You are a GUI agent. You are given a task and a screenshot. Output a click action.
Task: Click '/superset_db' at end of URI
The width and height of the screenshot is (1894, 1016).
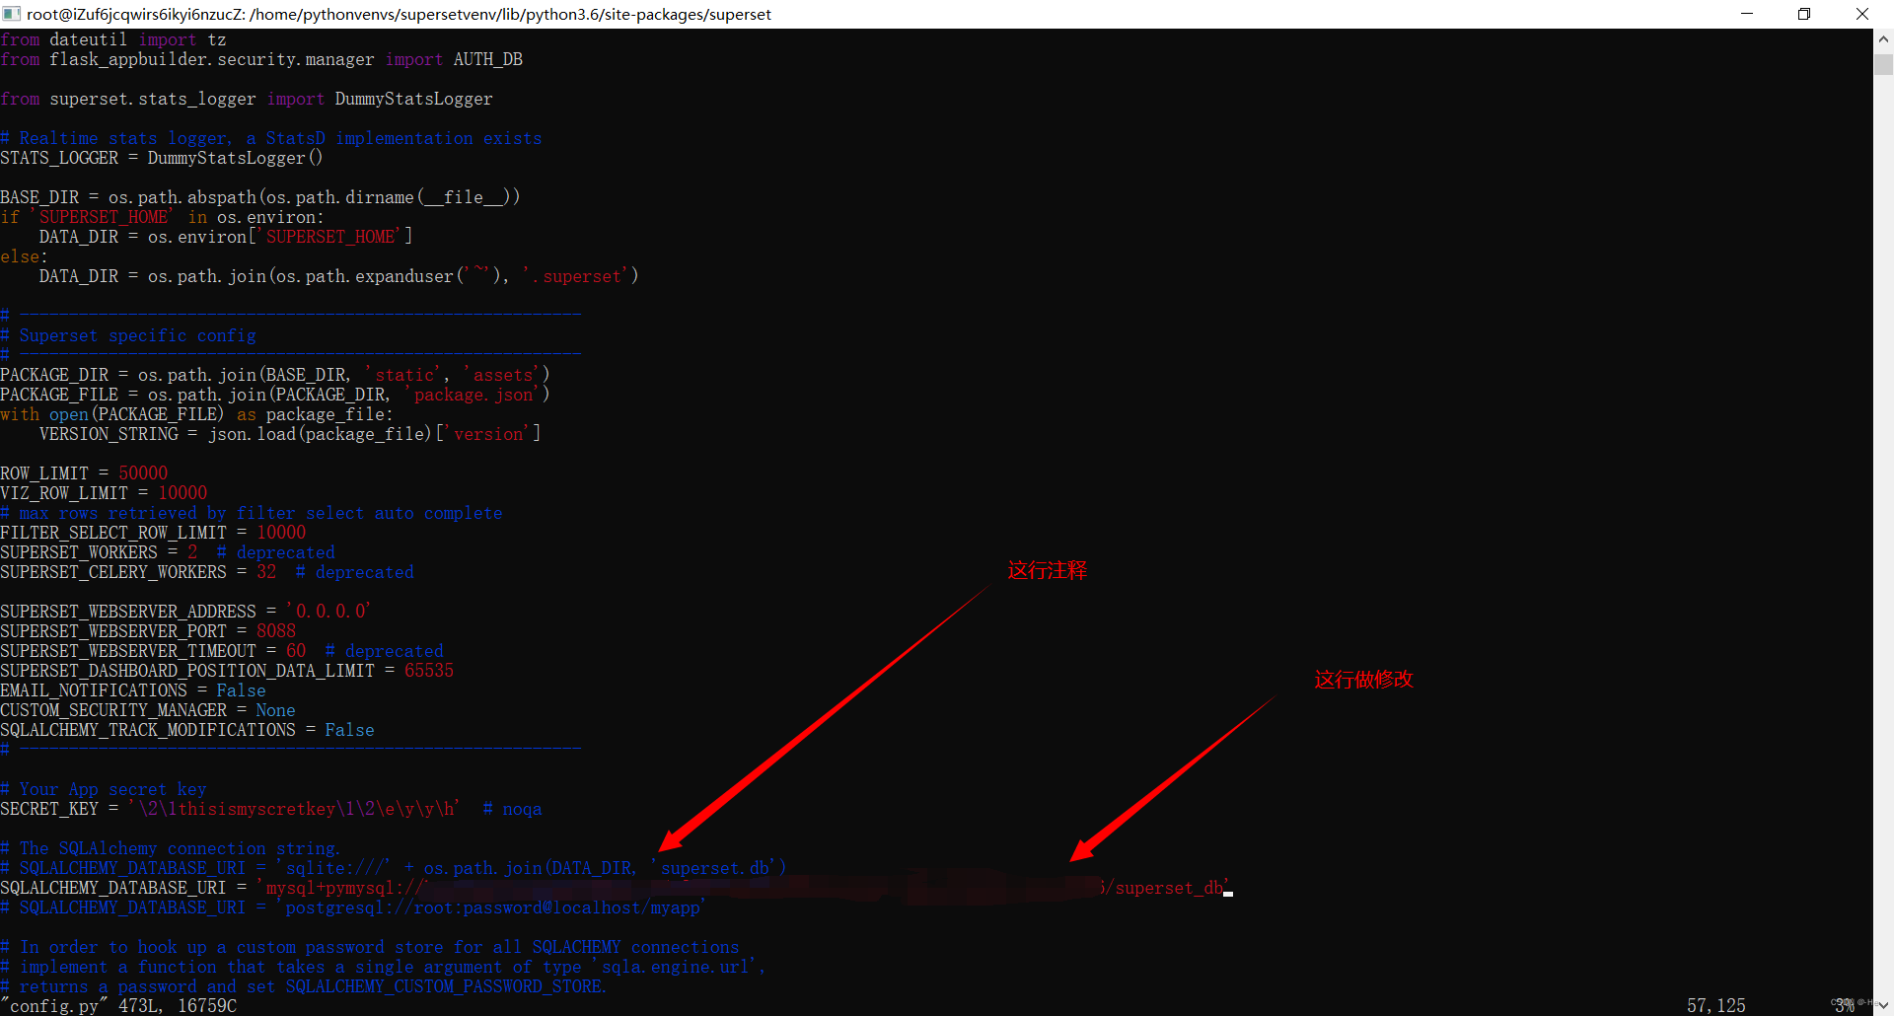(1166, 888)
